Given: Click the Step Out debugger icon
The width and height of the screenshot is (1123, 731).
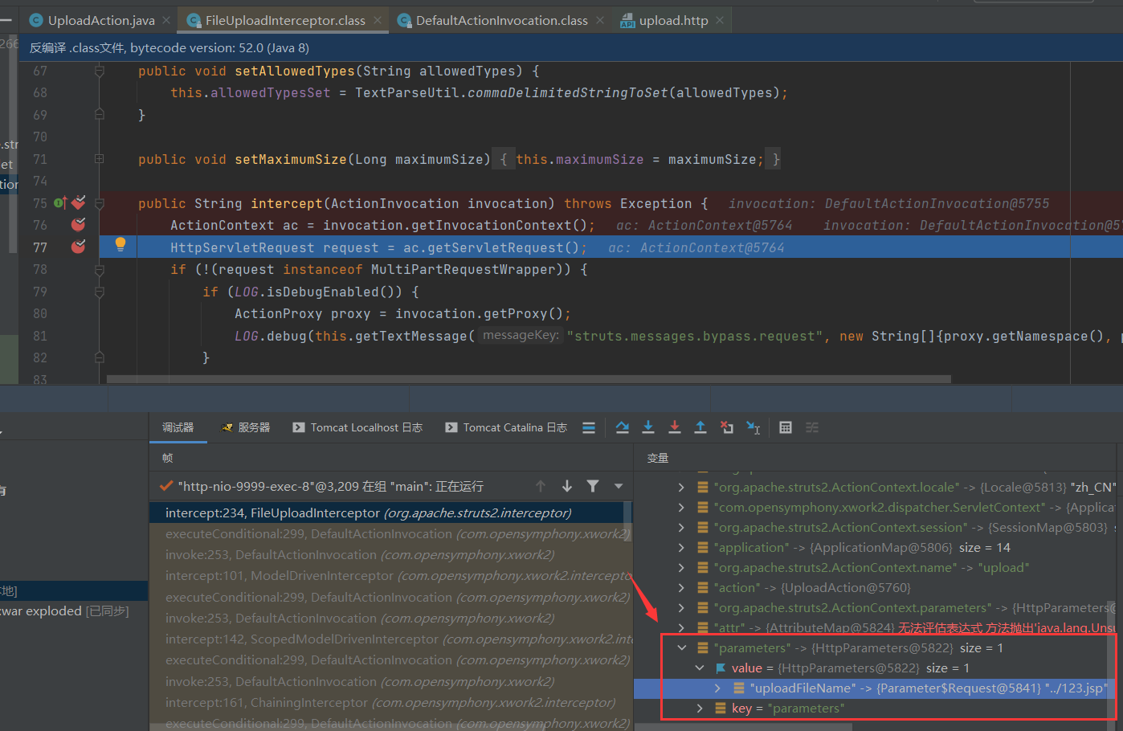Looking at the screenshot, I should (x=700, y=427).
